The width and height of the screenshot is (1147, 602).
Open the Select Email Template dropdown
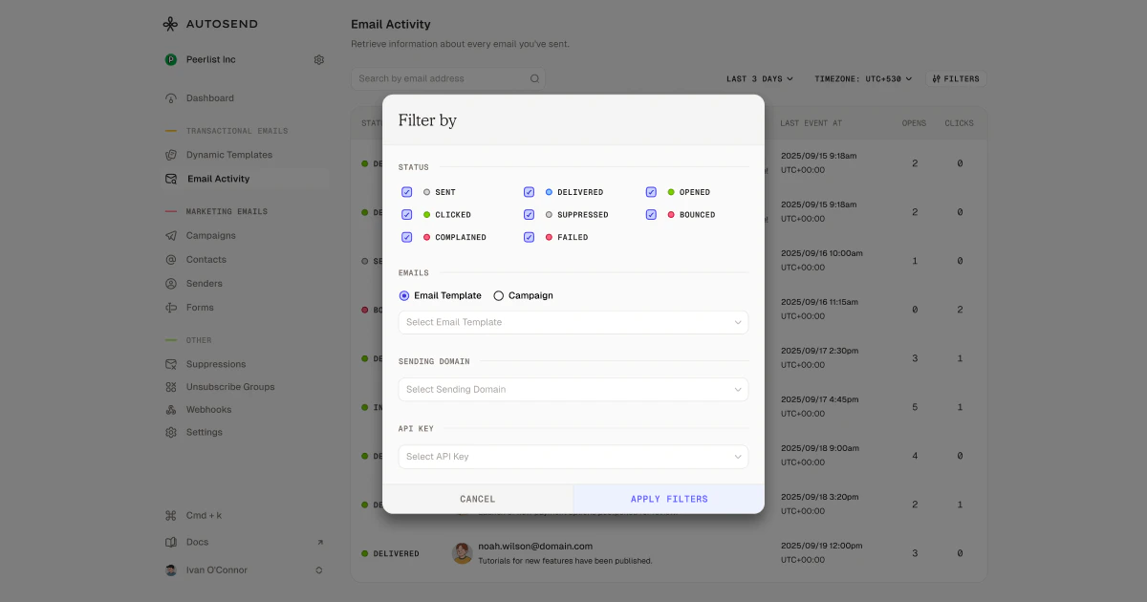pos(573,322)
